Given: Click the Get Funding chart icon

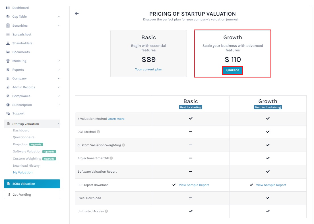Looking at the screenshot, I should point(9,194).
